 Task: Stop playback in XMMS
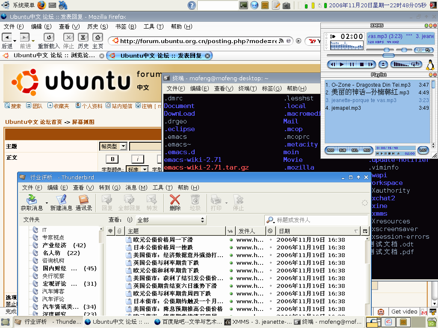tap(361, 64)
